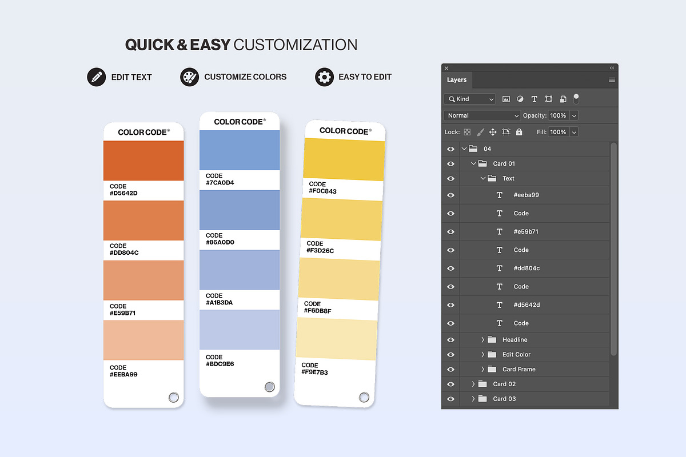Filter layers by shape layers icon
This screenshot has height=457, width=686.
point(549,99)
